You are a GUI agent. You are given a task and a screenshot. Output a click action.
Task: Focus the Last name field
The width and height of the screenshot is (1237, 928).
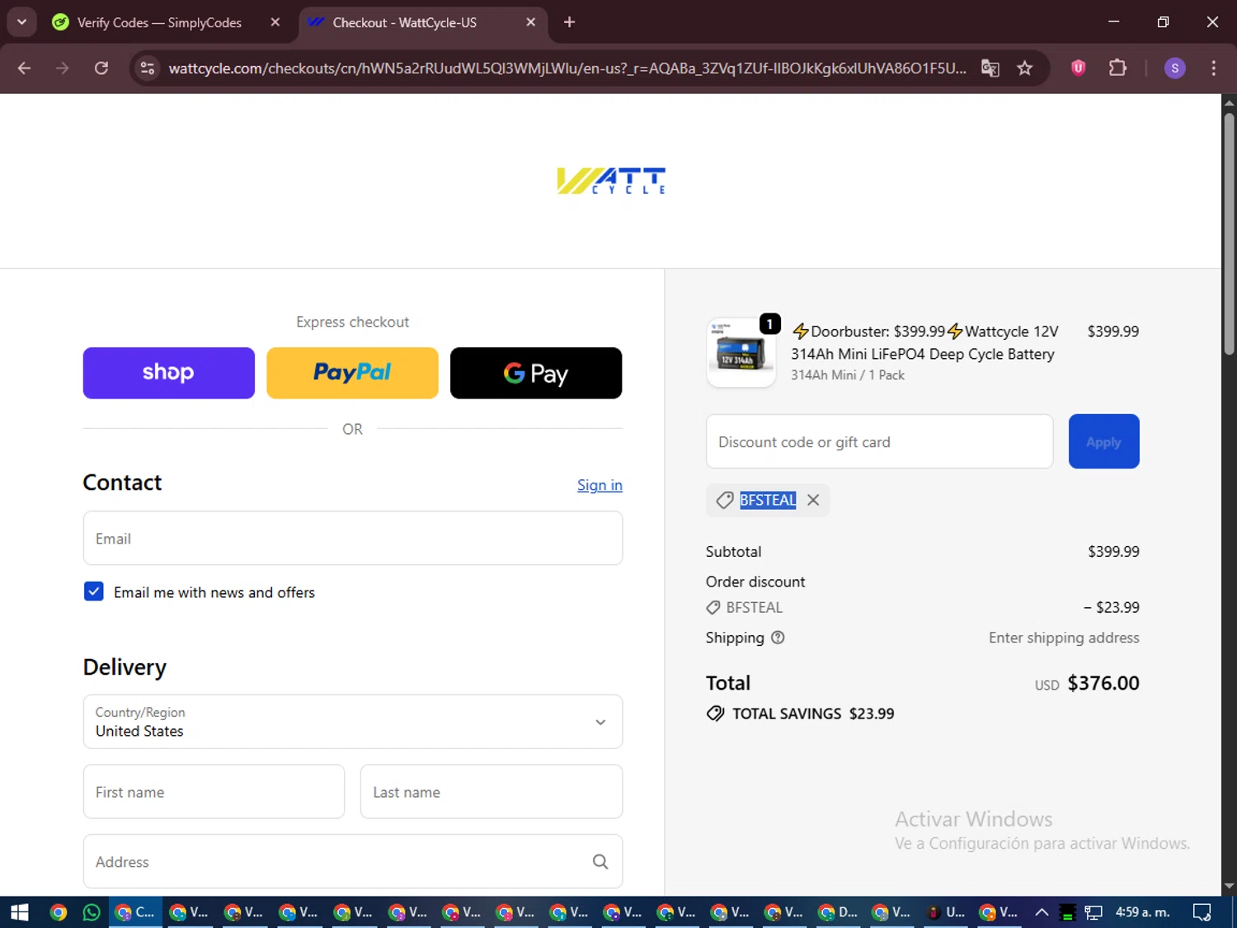(x=492, y=792)
